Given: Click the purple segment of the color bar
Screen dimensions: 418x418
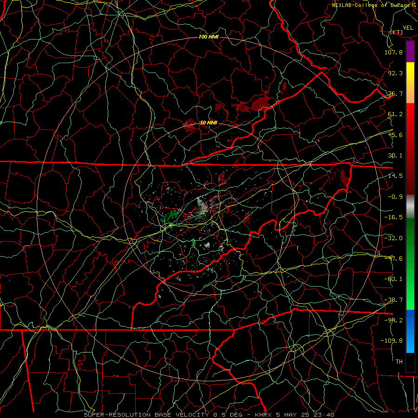Looking at the screenshot, I should (x=410, y=52).
